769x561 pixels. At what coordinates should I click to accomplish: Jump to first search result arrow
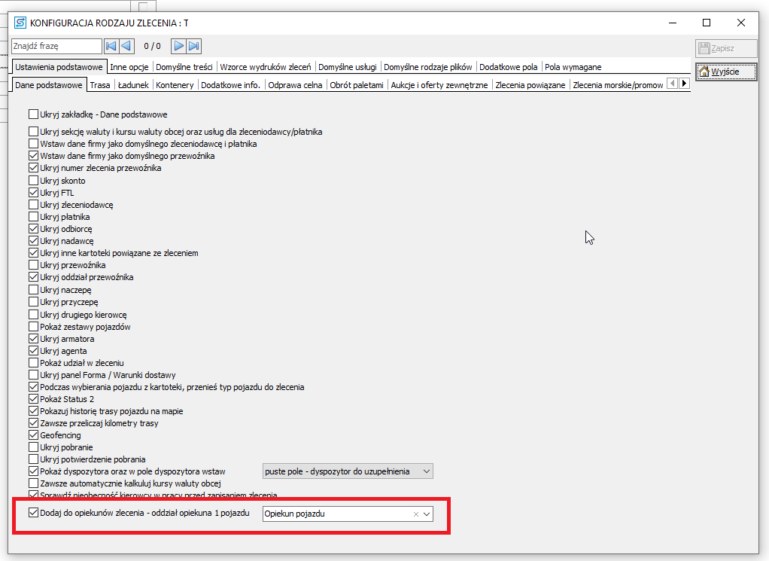click(x=111, y=46)
